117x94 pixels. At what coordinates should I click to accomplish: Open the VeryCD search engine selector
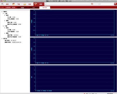pyautogui.click(x=92, y=4)
